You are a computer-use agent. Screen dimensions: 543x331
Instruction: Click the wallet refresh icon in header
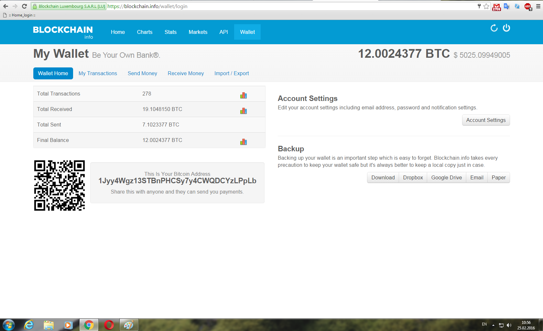(x=494, y=28)
